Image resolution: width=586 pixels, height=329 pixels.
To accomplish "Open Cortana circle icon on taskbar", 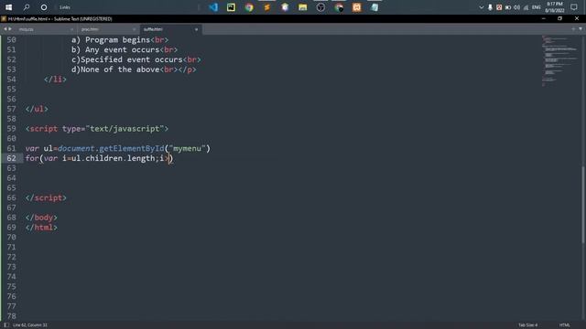I will click(44, 7).
